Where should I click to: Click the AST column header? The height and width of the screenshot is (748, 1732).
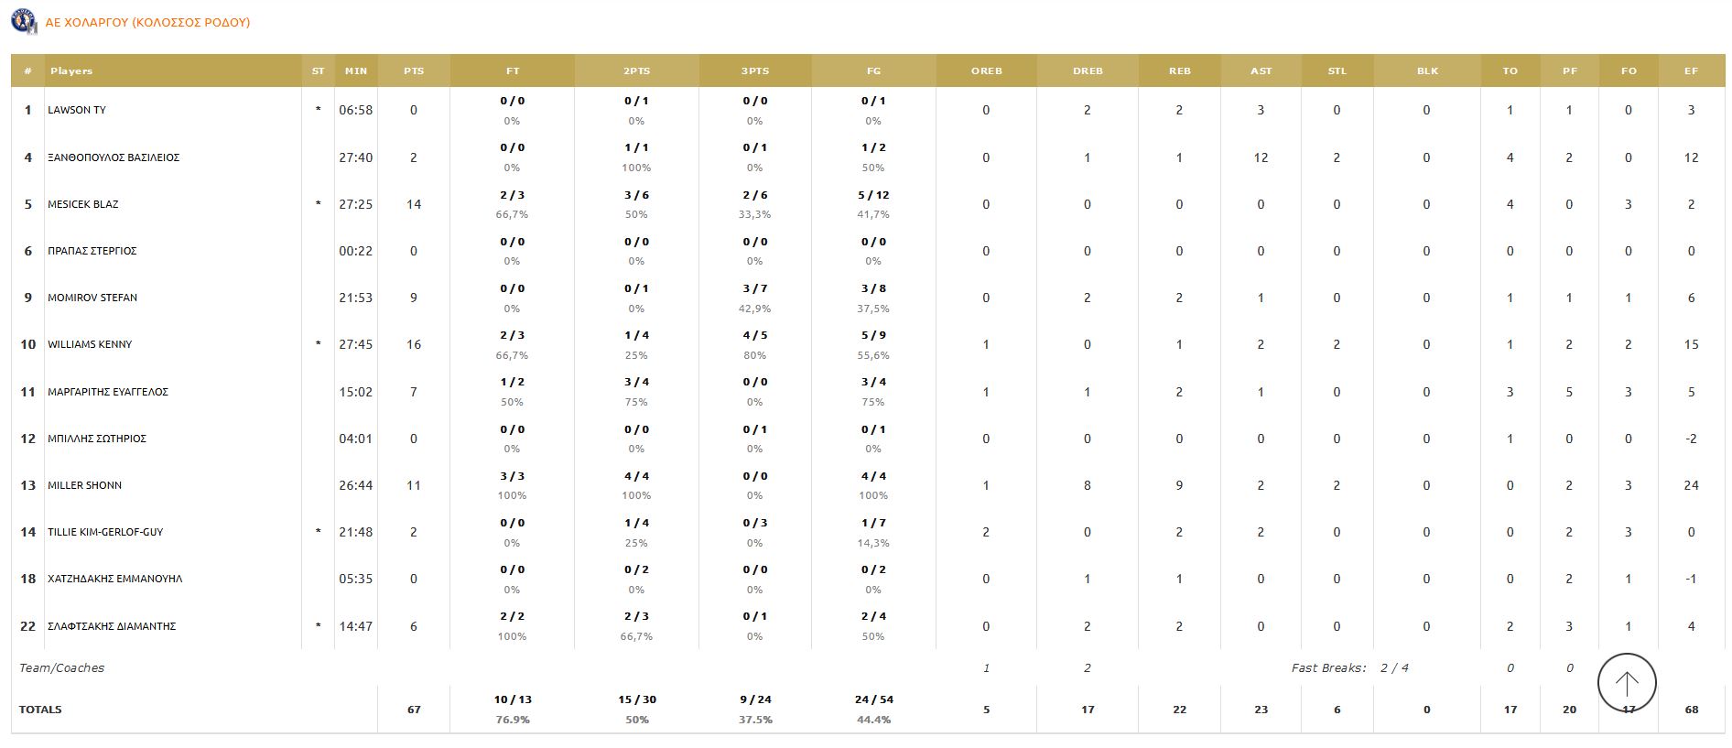pyautogui.click(x=1261, y=70)
